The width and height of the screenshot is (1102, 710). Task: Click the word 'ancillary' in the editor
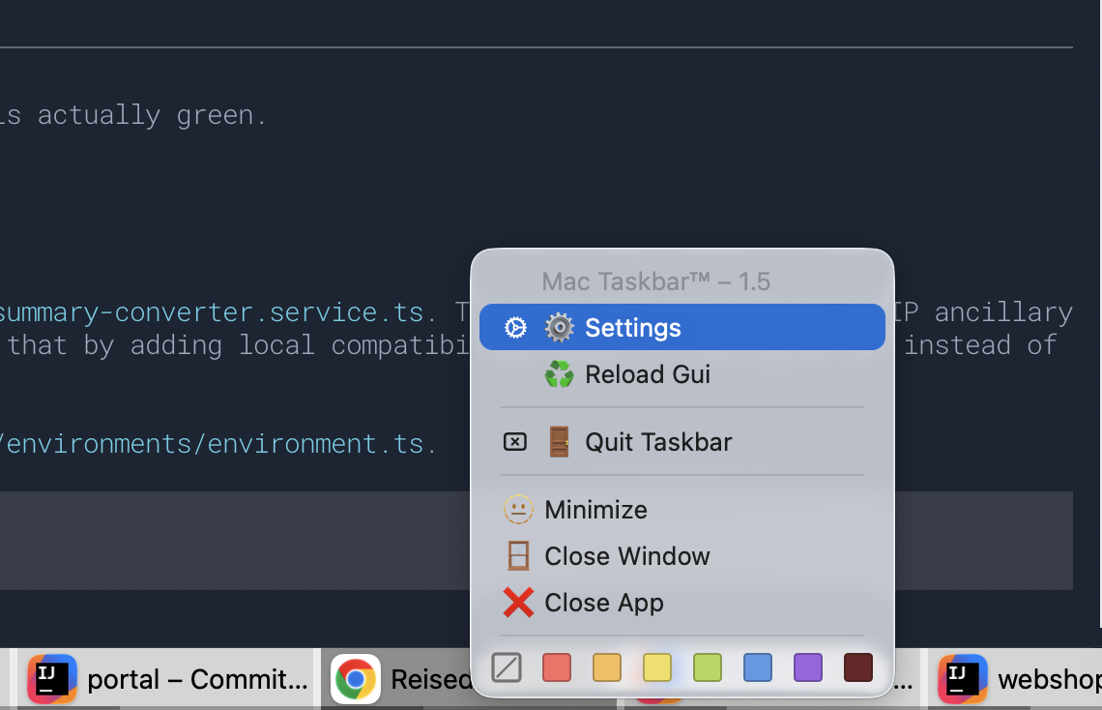click(1003, 312)
